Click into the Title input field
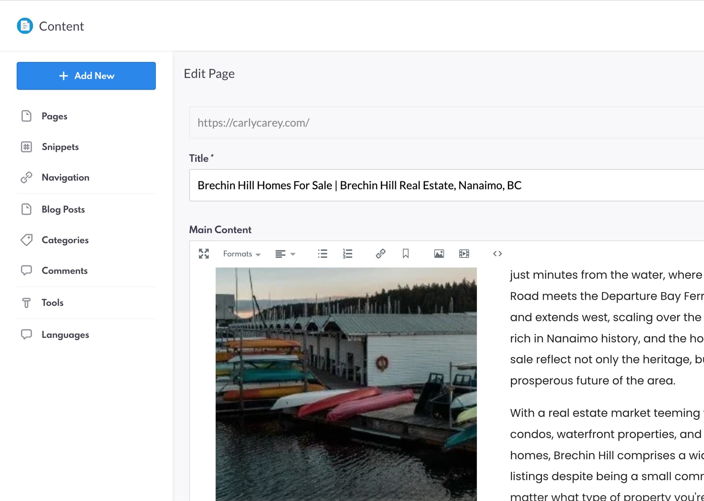Image resolution: width=704 pixels, height=501 pixels. point(440,185)
